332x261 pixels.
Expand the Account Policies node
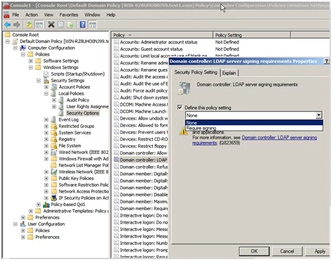coord(46,87)
